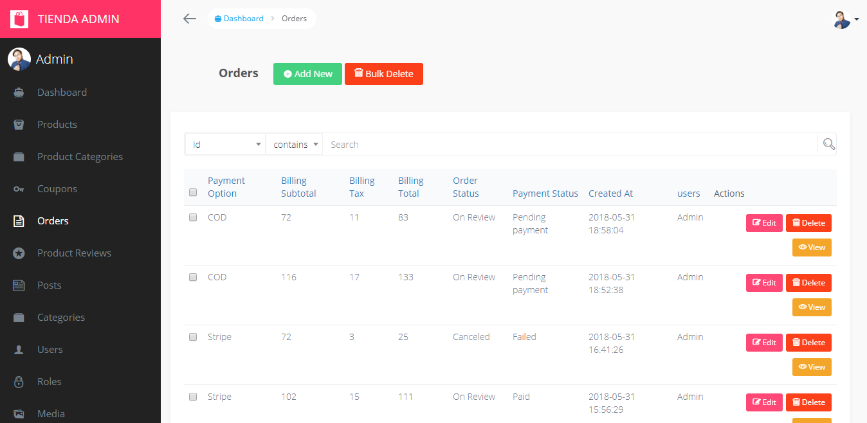
Task: Edit the Paid Stripe order
Action: tap(764, 402)
